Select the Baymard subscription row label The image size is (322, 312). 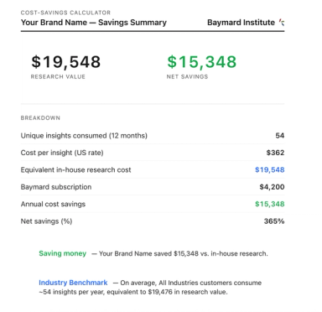[x=56, y=187]
